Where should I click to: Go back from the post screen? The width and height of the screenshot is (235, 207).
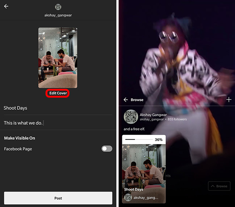point(6,6)
